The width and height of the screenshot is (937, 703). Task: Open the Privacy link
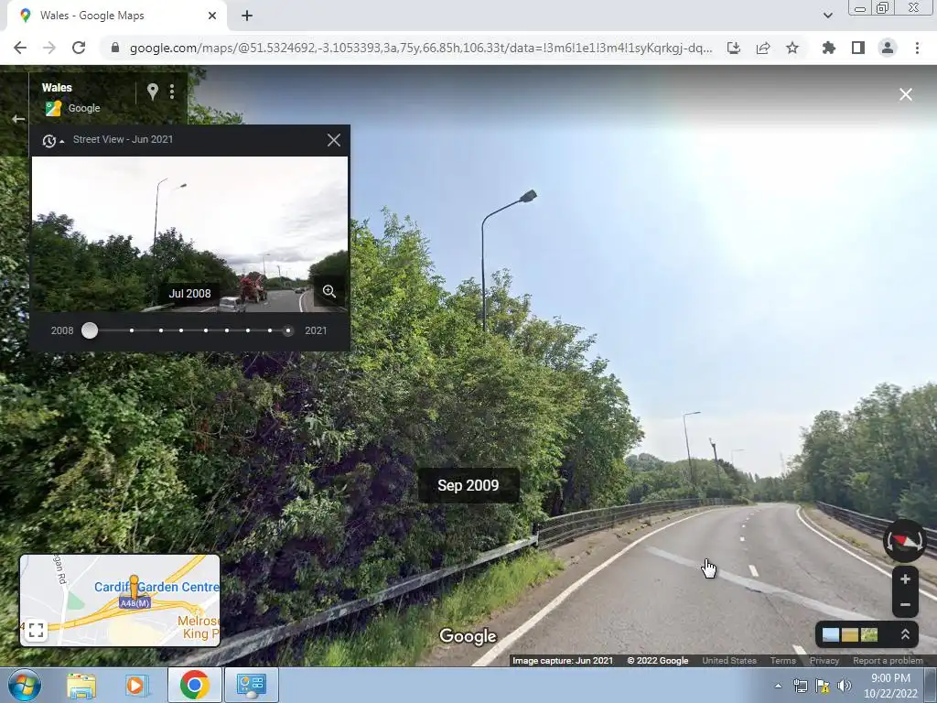pos(824,661)
